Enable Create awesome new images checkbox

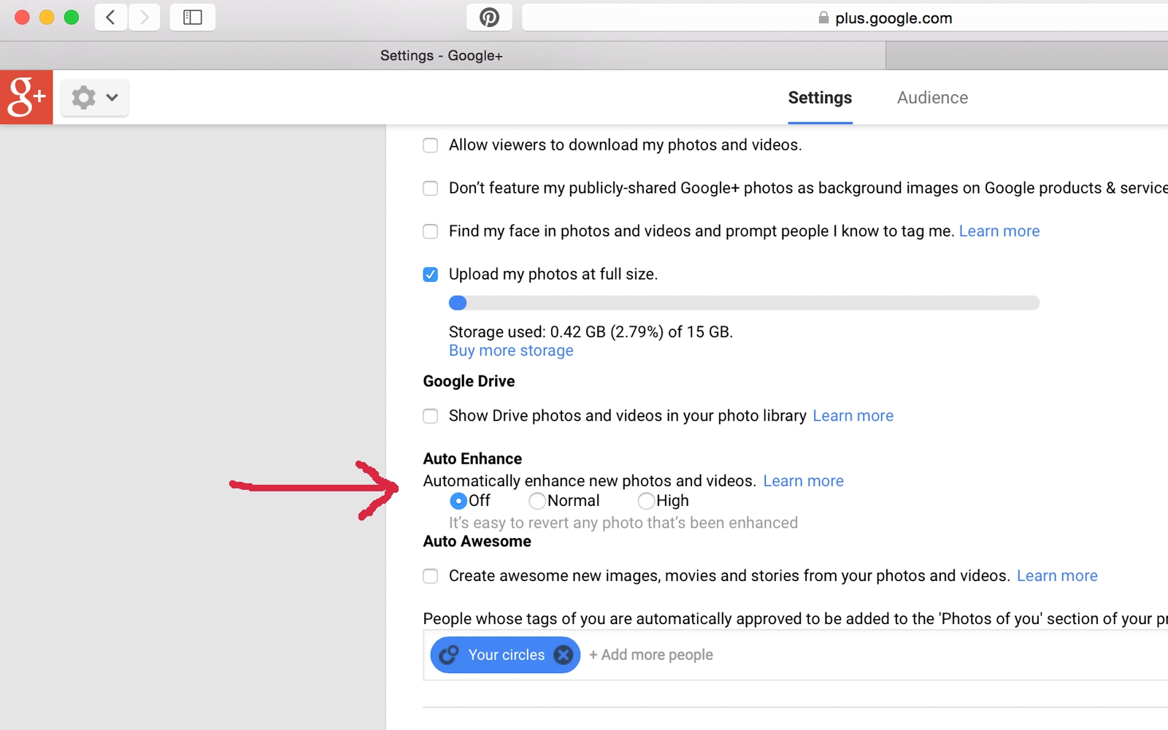pos(431,576)
